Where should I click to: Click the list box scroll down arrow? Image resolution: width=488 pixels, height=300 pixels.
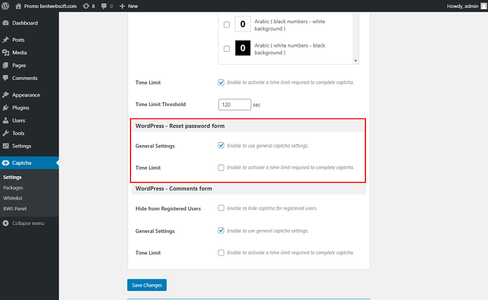pos(356,61)
